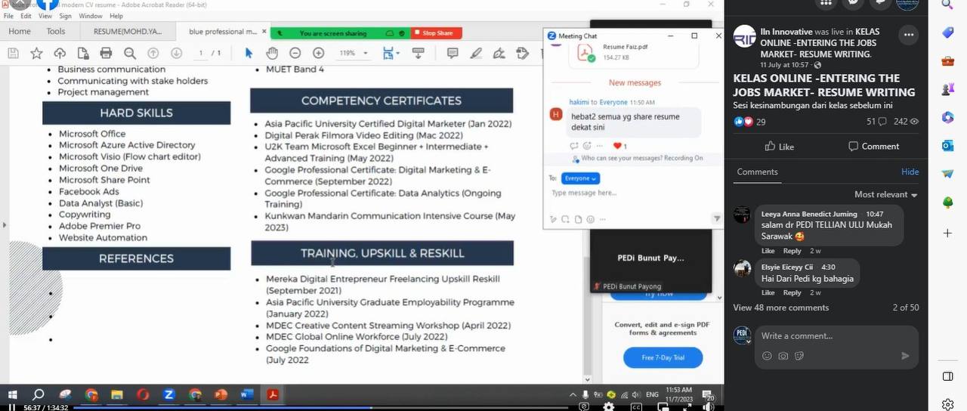Click the scrolling mode keyboard icon
967x411 pixels.
point(418,53)
